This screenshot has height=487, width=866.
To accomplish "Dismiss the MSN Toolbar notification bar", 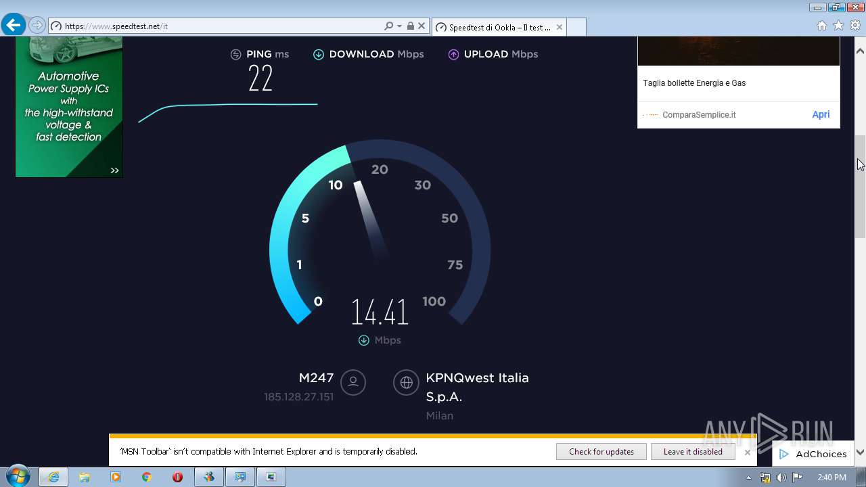I will (748, 453).
